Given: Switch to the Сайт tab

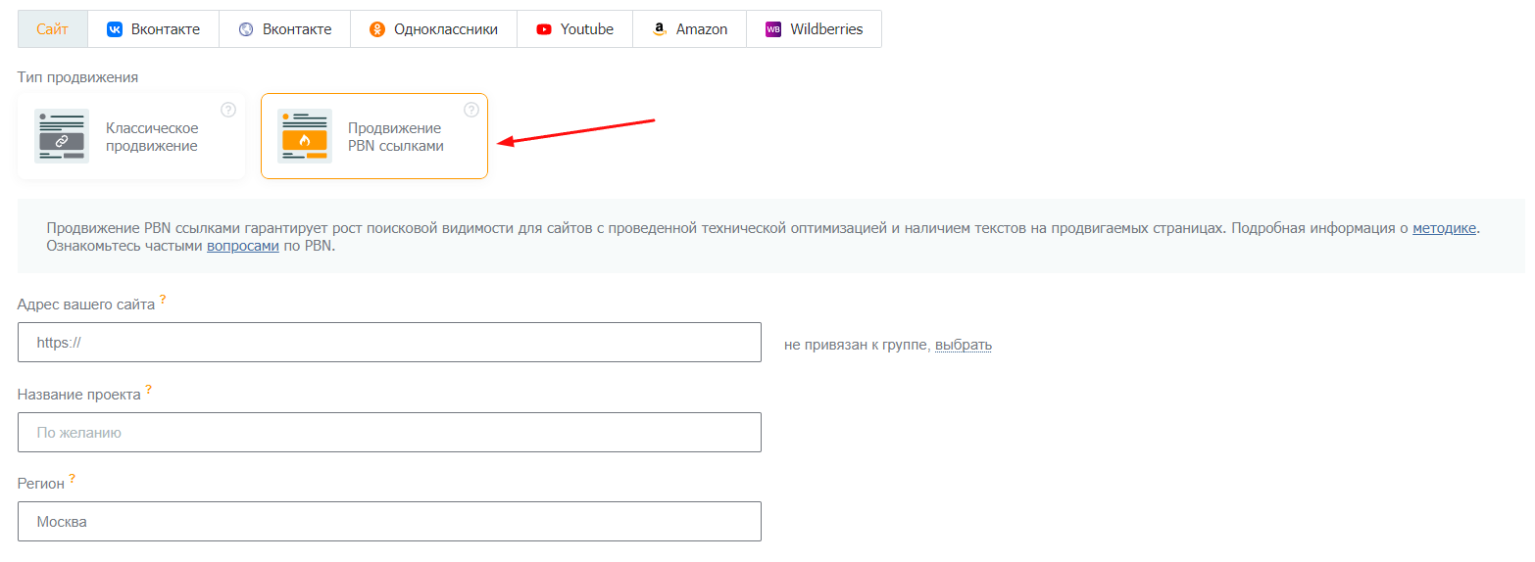Looking at the screenshot, I should (53, 29).
